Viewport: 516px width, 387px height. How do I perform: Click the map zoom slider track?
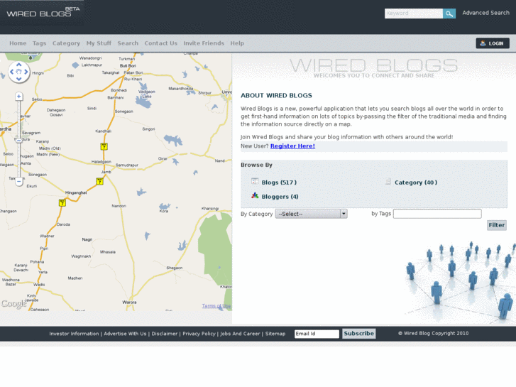coord(18,139)
